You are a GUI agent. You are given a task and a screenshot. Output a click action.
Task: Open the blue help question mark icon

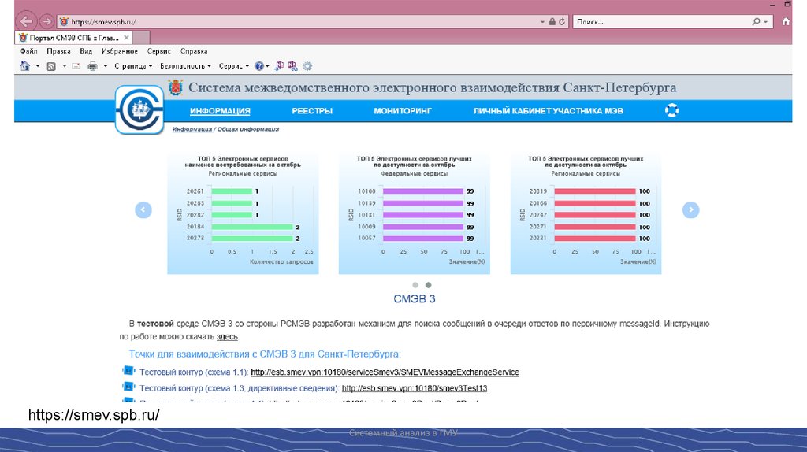[x=267, y=66]
